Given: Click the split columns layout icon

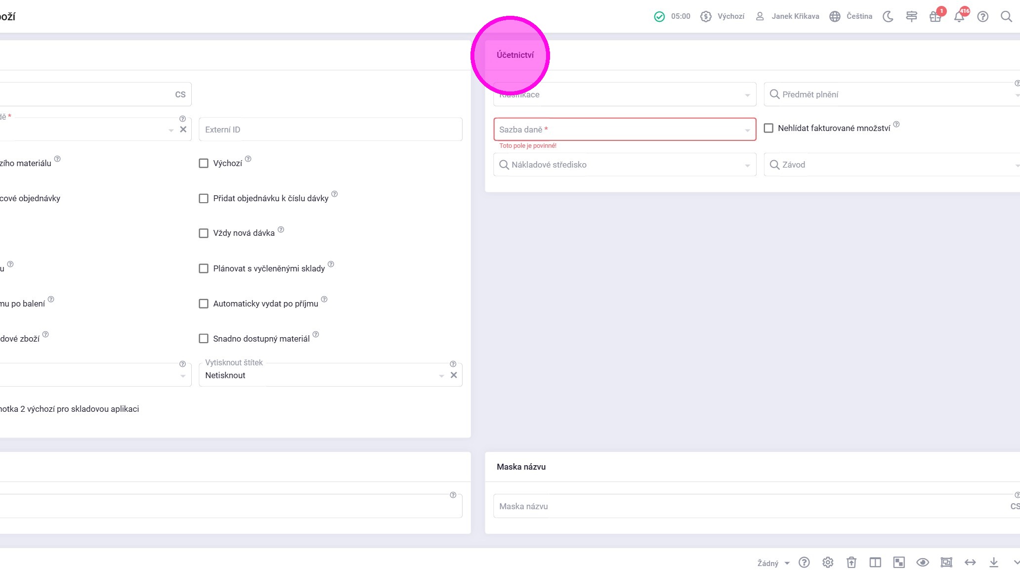Looking at the screenshot, I should coord(875,563).
